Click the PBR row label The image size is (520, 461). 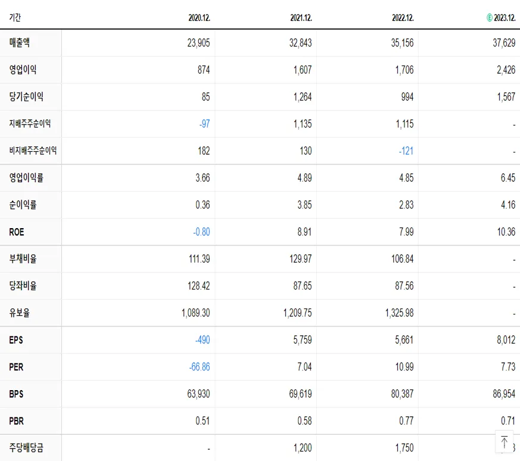[x=17, y=421]
